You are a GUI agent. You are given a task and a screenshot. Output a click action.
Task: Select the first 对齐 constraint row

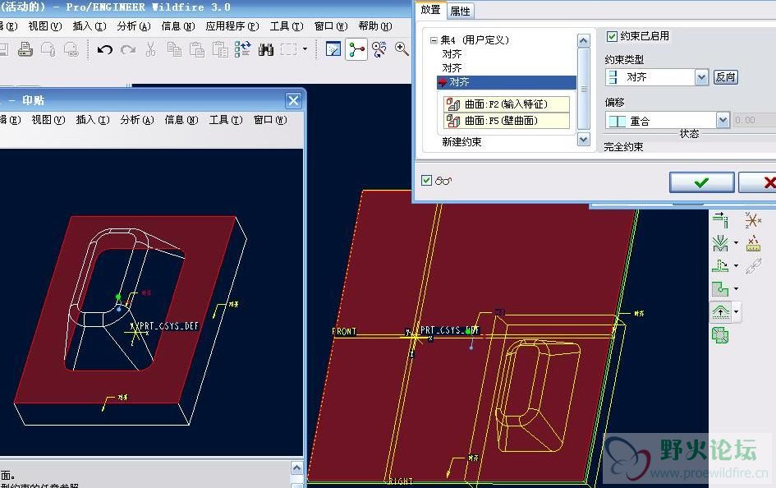coord(452,54)
